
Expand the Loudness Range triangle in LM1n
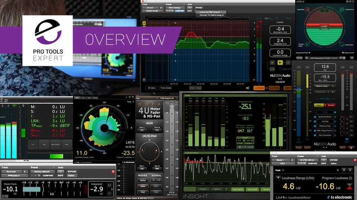[x=278, y=178]
